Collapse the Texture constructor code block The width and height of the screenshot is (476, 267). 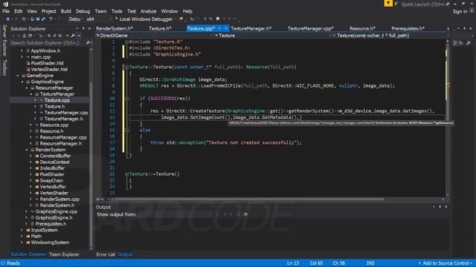[126, 67]
